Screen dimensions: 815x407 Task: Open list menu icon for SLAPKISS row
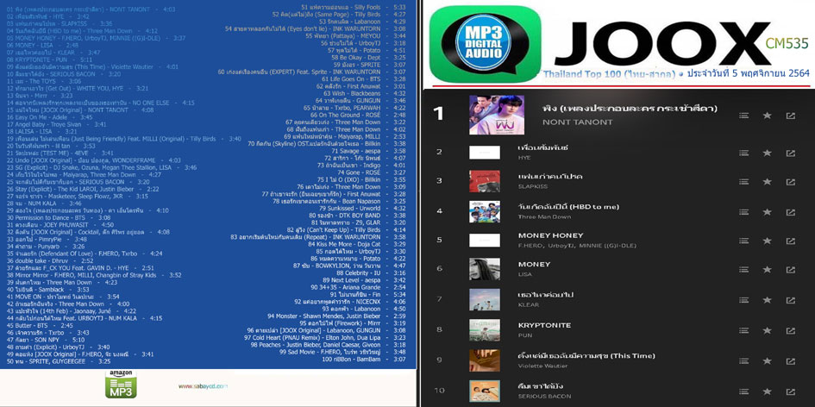(x=743, y=182)
